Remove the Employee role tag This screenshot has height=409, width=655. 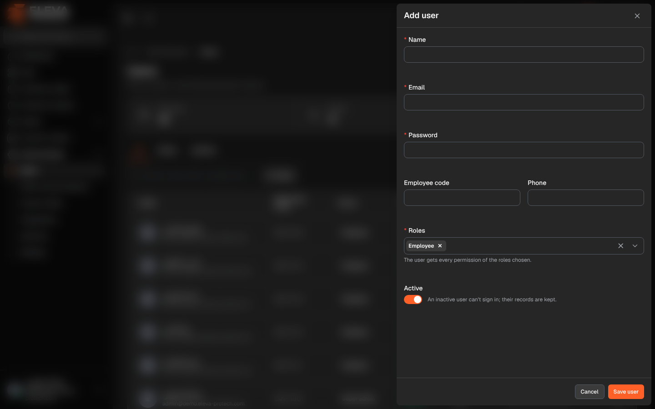coord(440,246)
